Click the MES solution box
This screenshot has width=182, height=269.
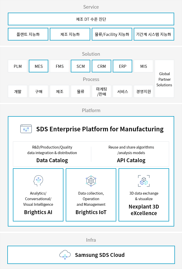pos(39,66)
